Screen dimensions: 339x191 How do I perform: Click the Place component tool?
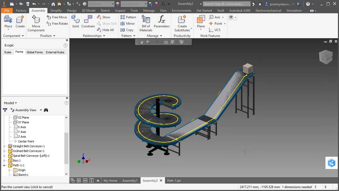point(8,22)
